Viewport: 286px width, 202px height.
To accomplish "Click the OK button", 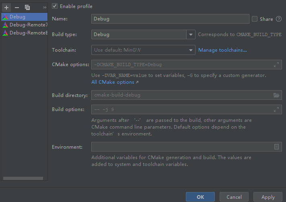I will coord(200,197).
